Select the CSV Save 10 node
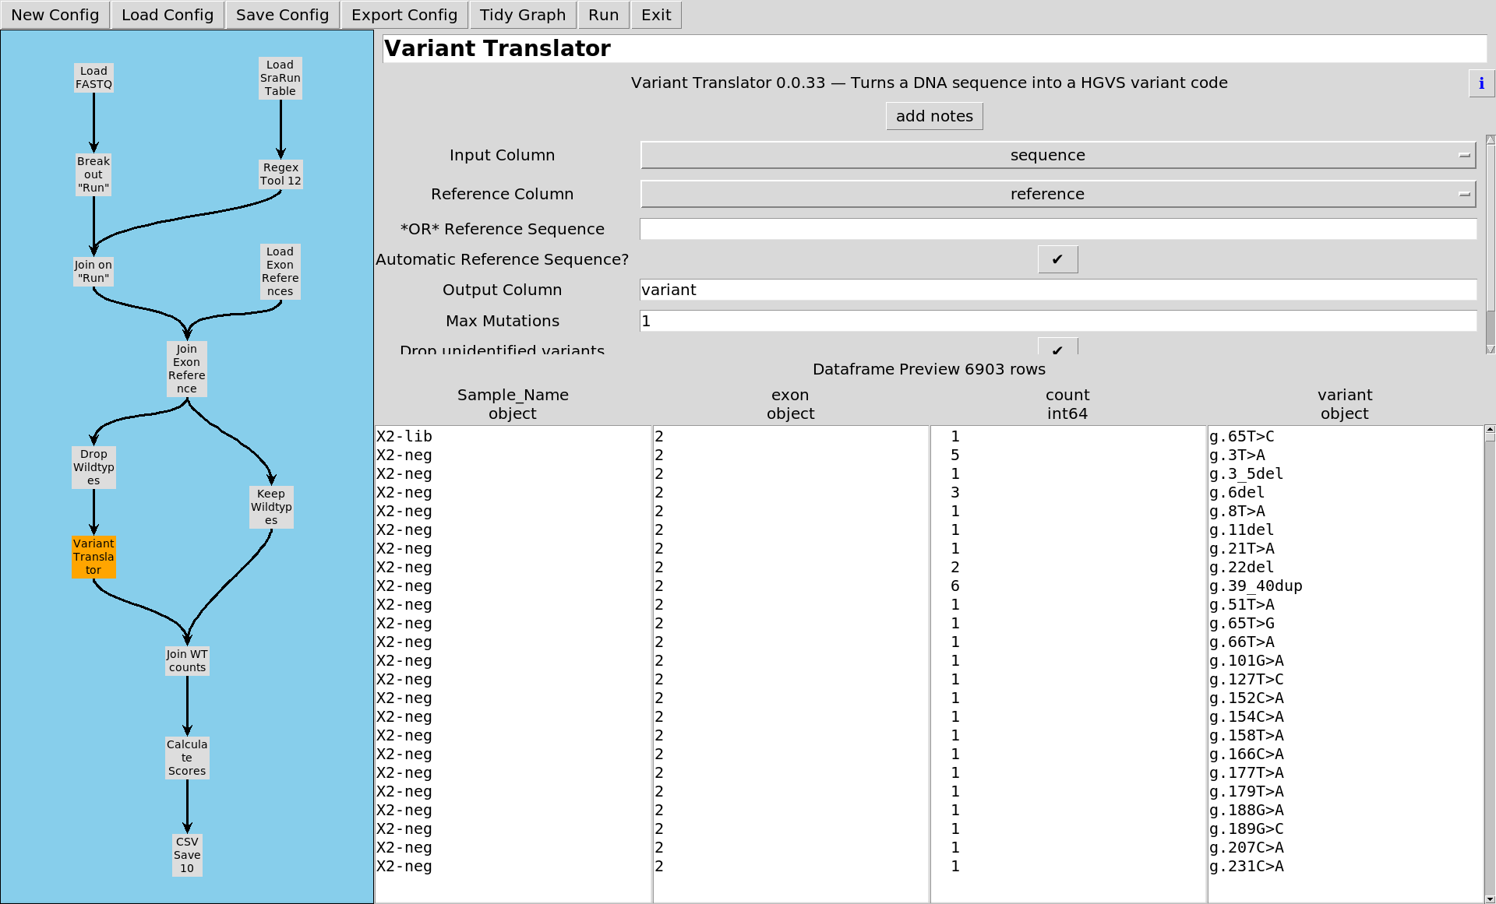Viewport: 1496px width, 904px height. pyautogui.click(x=187, y=855)
